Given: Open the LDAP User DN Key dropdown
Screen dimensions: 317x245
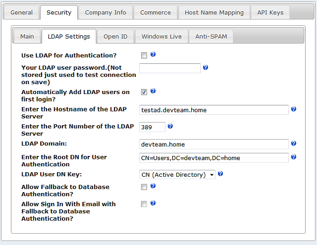Looking at the screenshot, I should coord(178,174).
